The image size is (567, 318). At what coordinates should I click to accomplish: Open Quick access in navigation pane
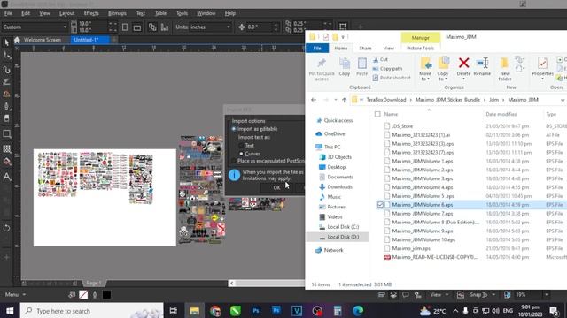tap(338, 121)
